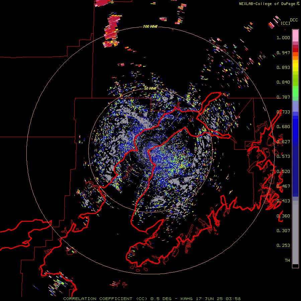The height and width of the screenshot is (301, 301).
Task: Click the 0.680 legend value
Action: [283, 127]
